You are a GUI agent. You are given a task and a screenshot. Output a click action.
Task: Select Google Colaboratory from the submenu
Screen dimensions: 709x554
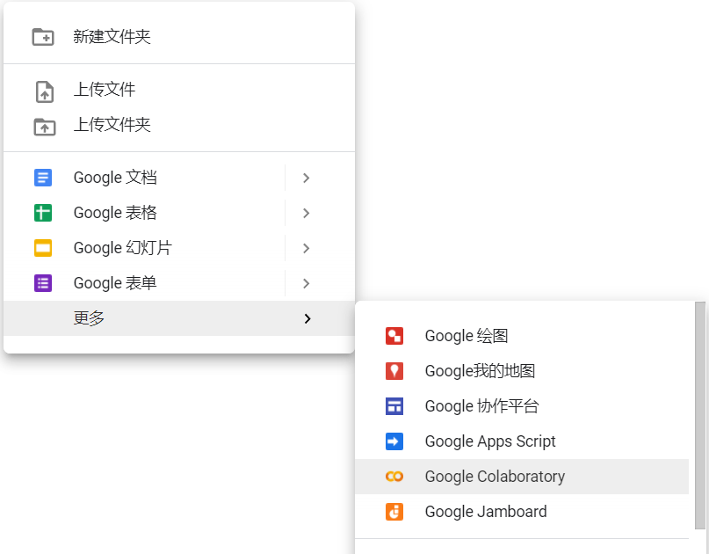(495, 477)
